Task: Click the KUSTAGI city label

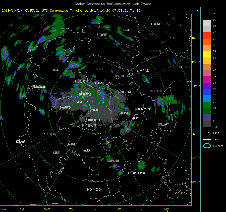Action: [x=126, y=92]
